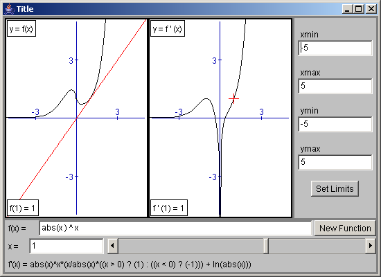Click the right arrow of the x scrollbar
Screen dimensions: 381x277
pos(371,246)
